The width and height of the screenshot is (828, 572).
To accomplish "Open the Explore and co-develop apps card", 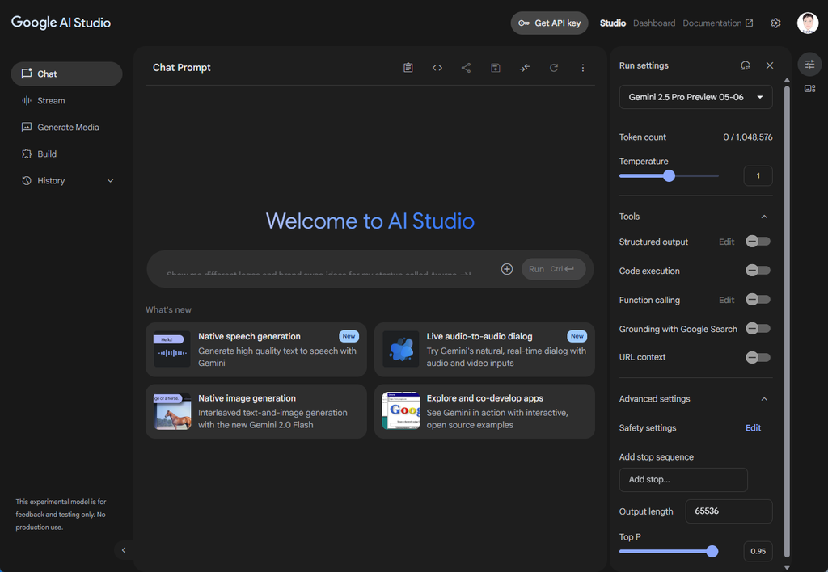I will coord(485,411).
